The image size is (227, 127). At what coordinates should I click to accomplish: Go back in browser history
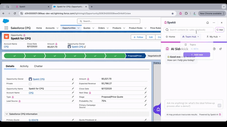(x=3, y=13)
